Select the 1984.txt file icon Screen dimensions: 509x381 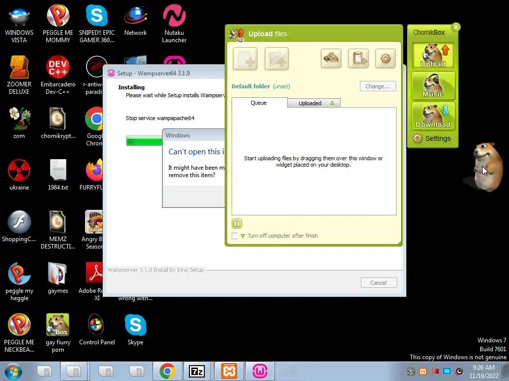(58, 175)
